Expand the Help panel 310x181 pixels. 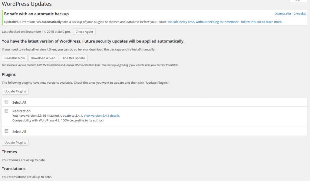(x=298, y=1)
